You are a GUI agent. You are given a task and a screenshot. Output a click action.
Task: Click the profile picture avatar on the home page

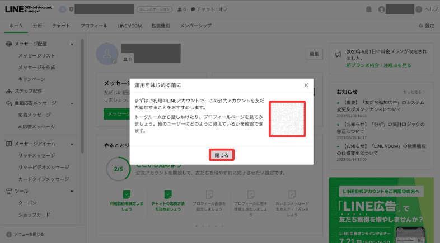coord(107,54)
